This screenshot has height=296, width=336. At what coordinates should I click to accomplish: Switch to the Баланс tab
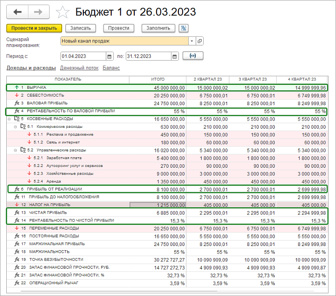(x=111, y=68)
